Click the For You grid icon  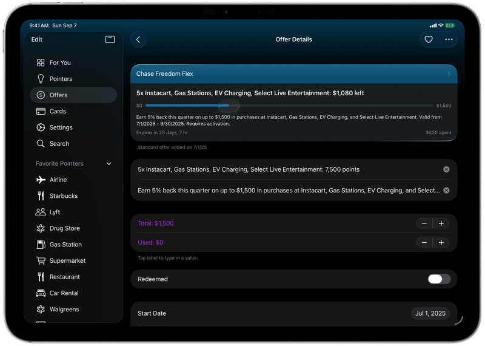[x=41, y=63]
